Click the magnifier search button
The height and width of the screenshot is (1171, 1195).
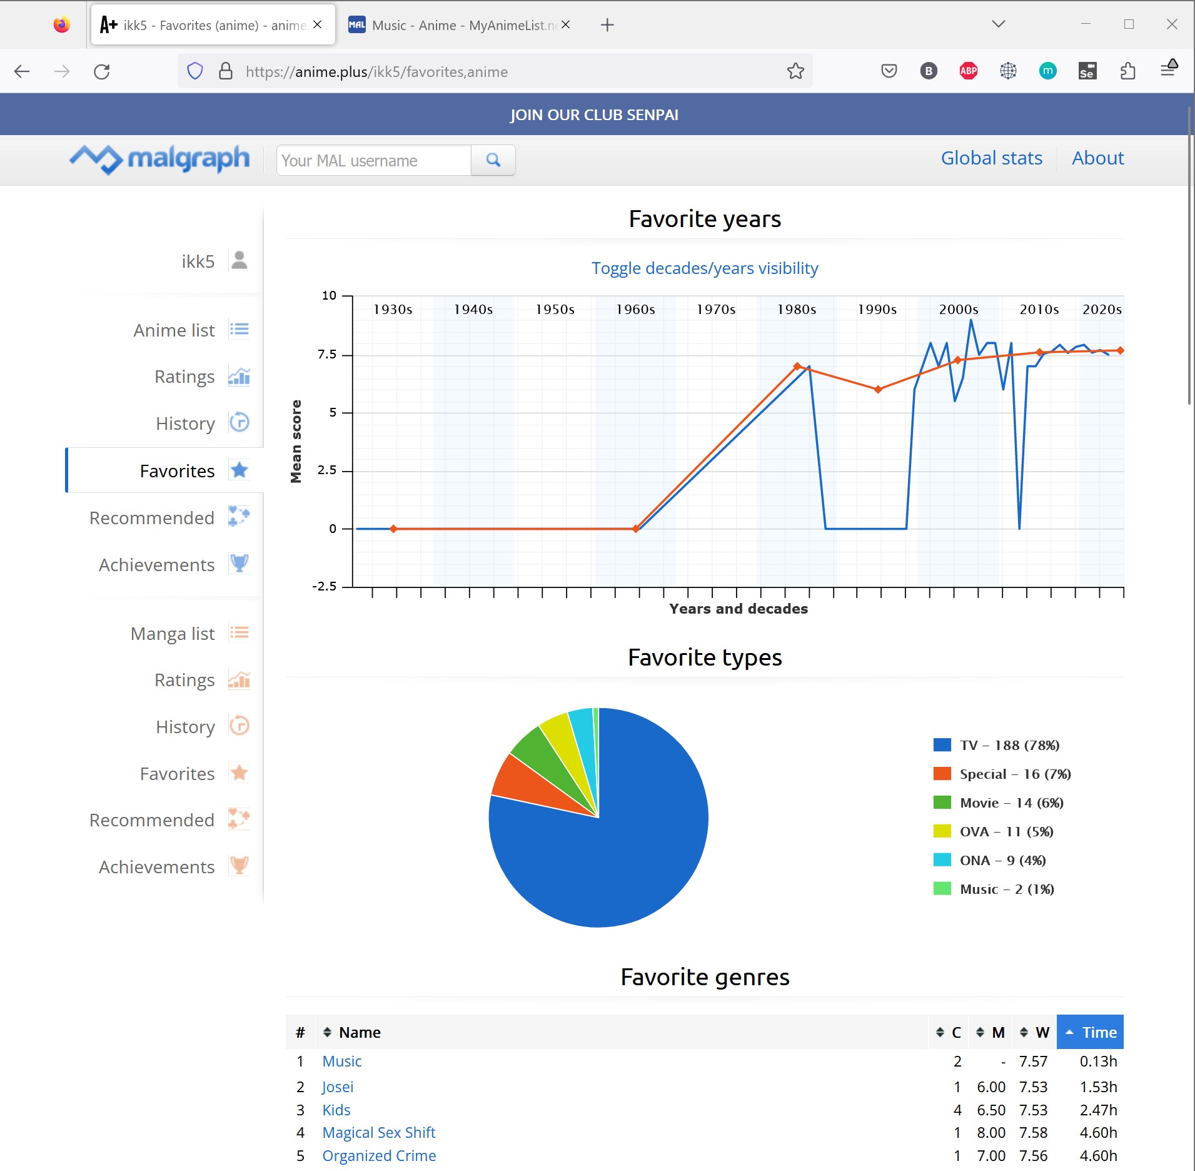click(493, 160)
